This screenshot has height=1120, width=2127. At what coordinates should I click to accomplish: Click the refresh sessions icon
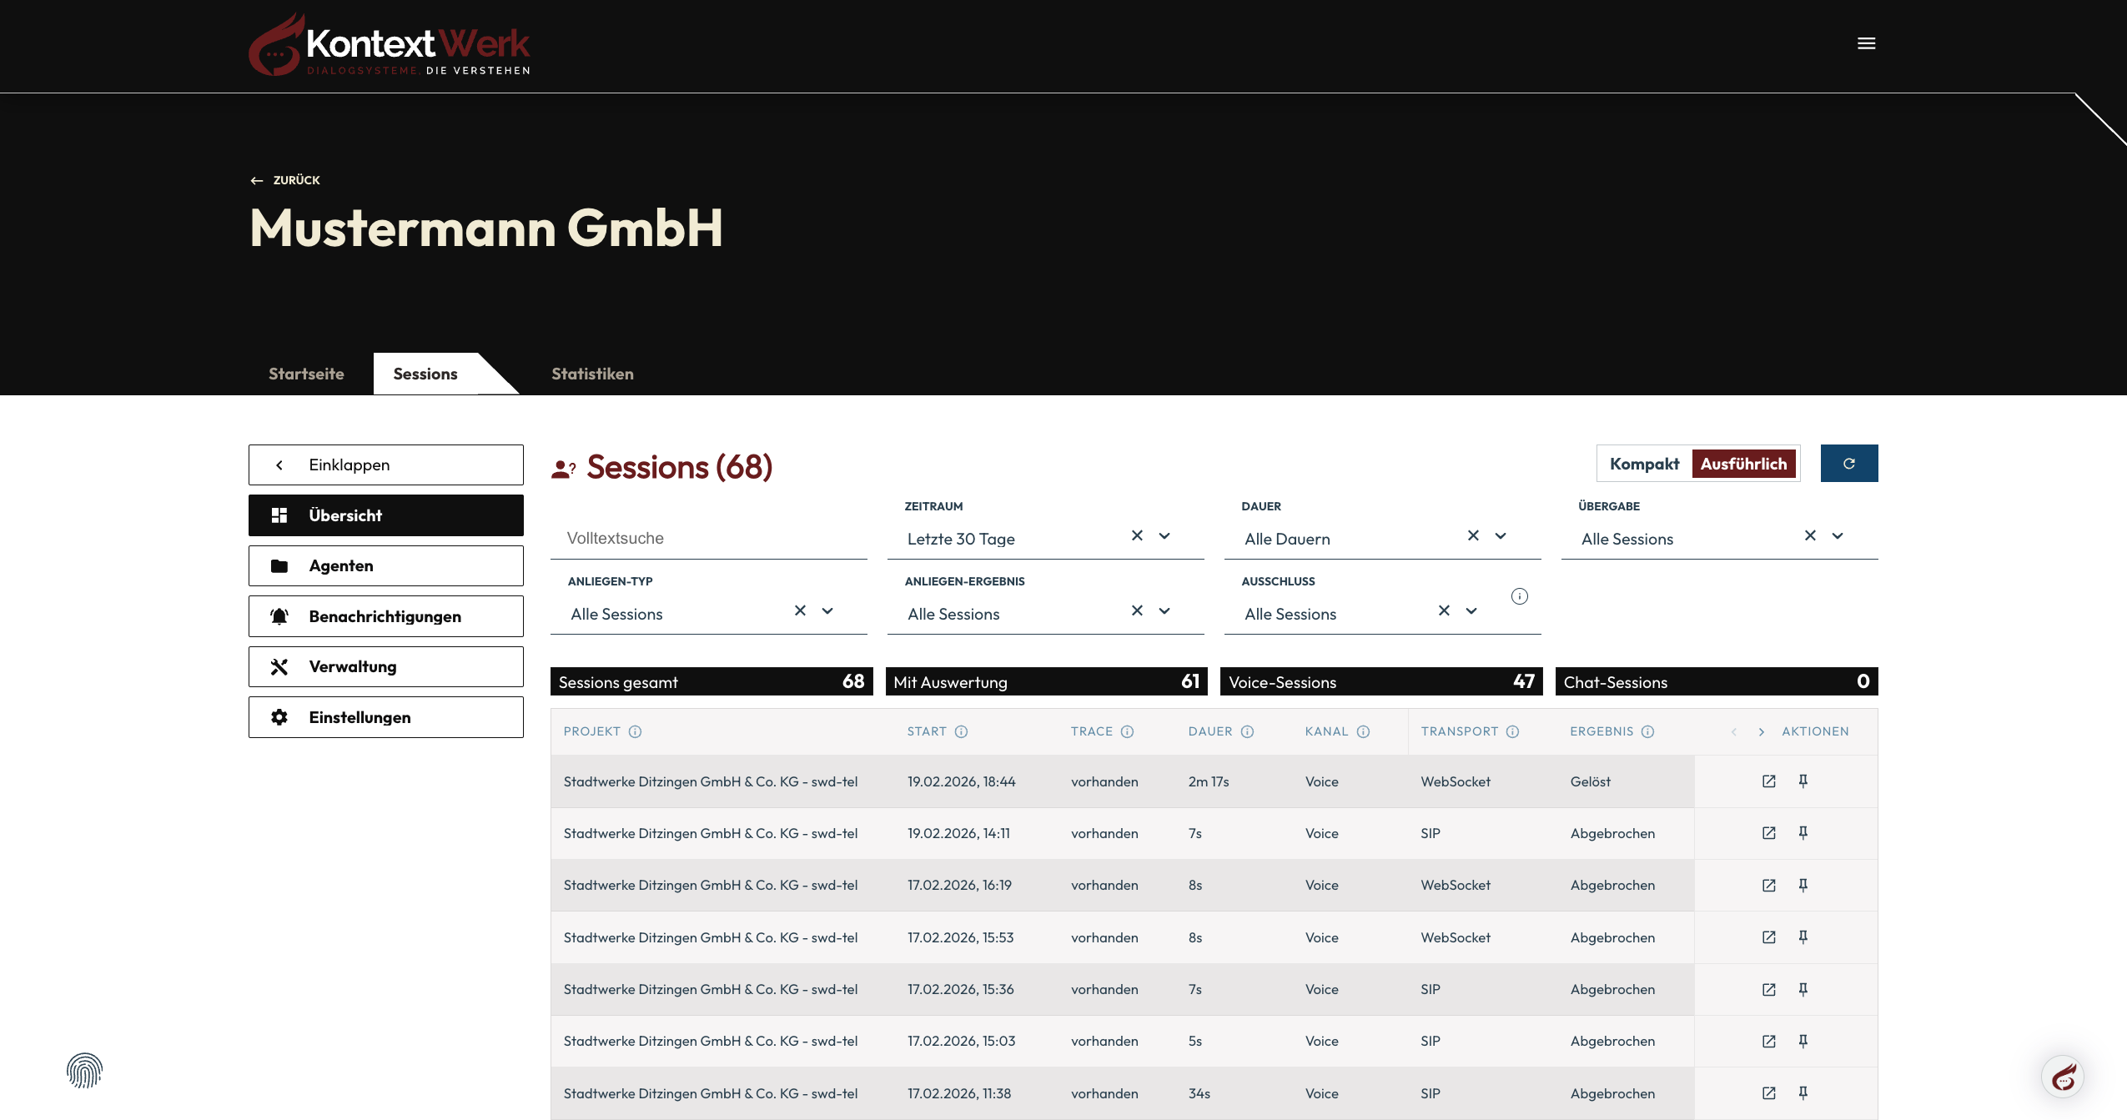point(1849,463)
